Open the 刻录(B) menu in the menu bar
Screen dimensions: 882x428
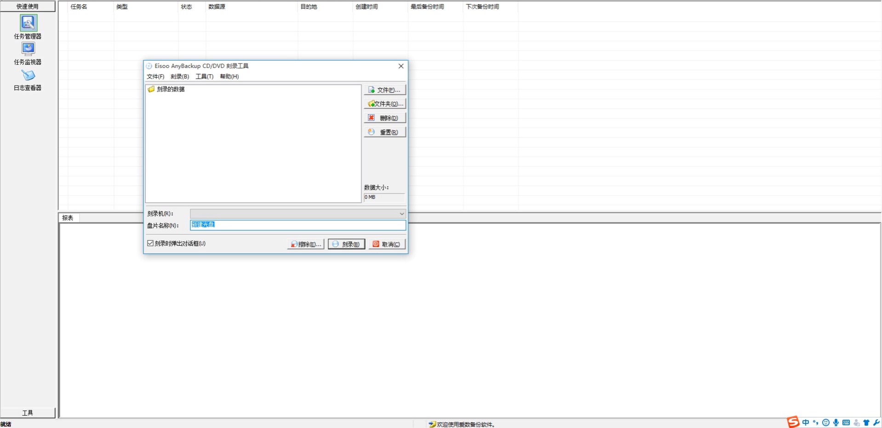tap(180, 77)
